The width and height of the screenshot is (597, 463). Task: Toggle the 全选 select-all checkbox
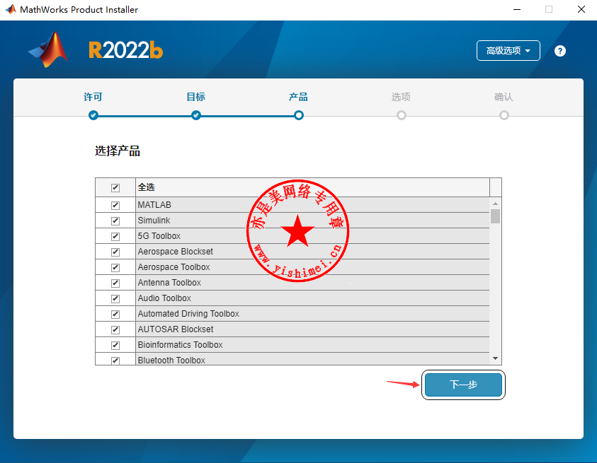(x=115, y=187)
